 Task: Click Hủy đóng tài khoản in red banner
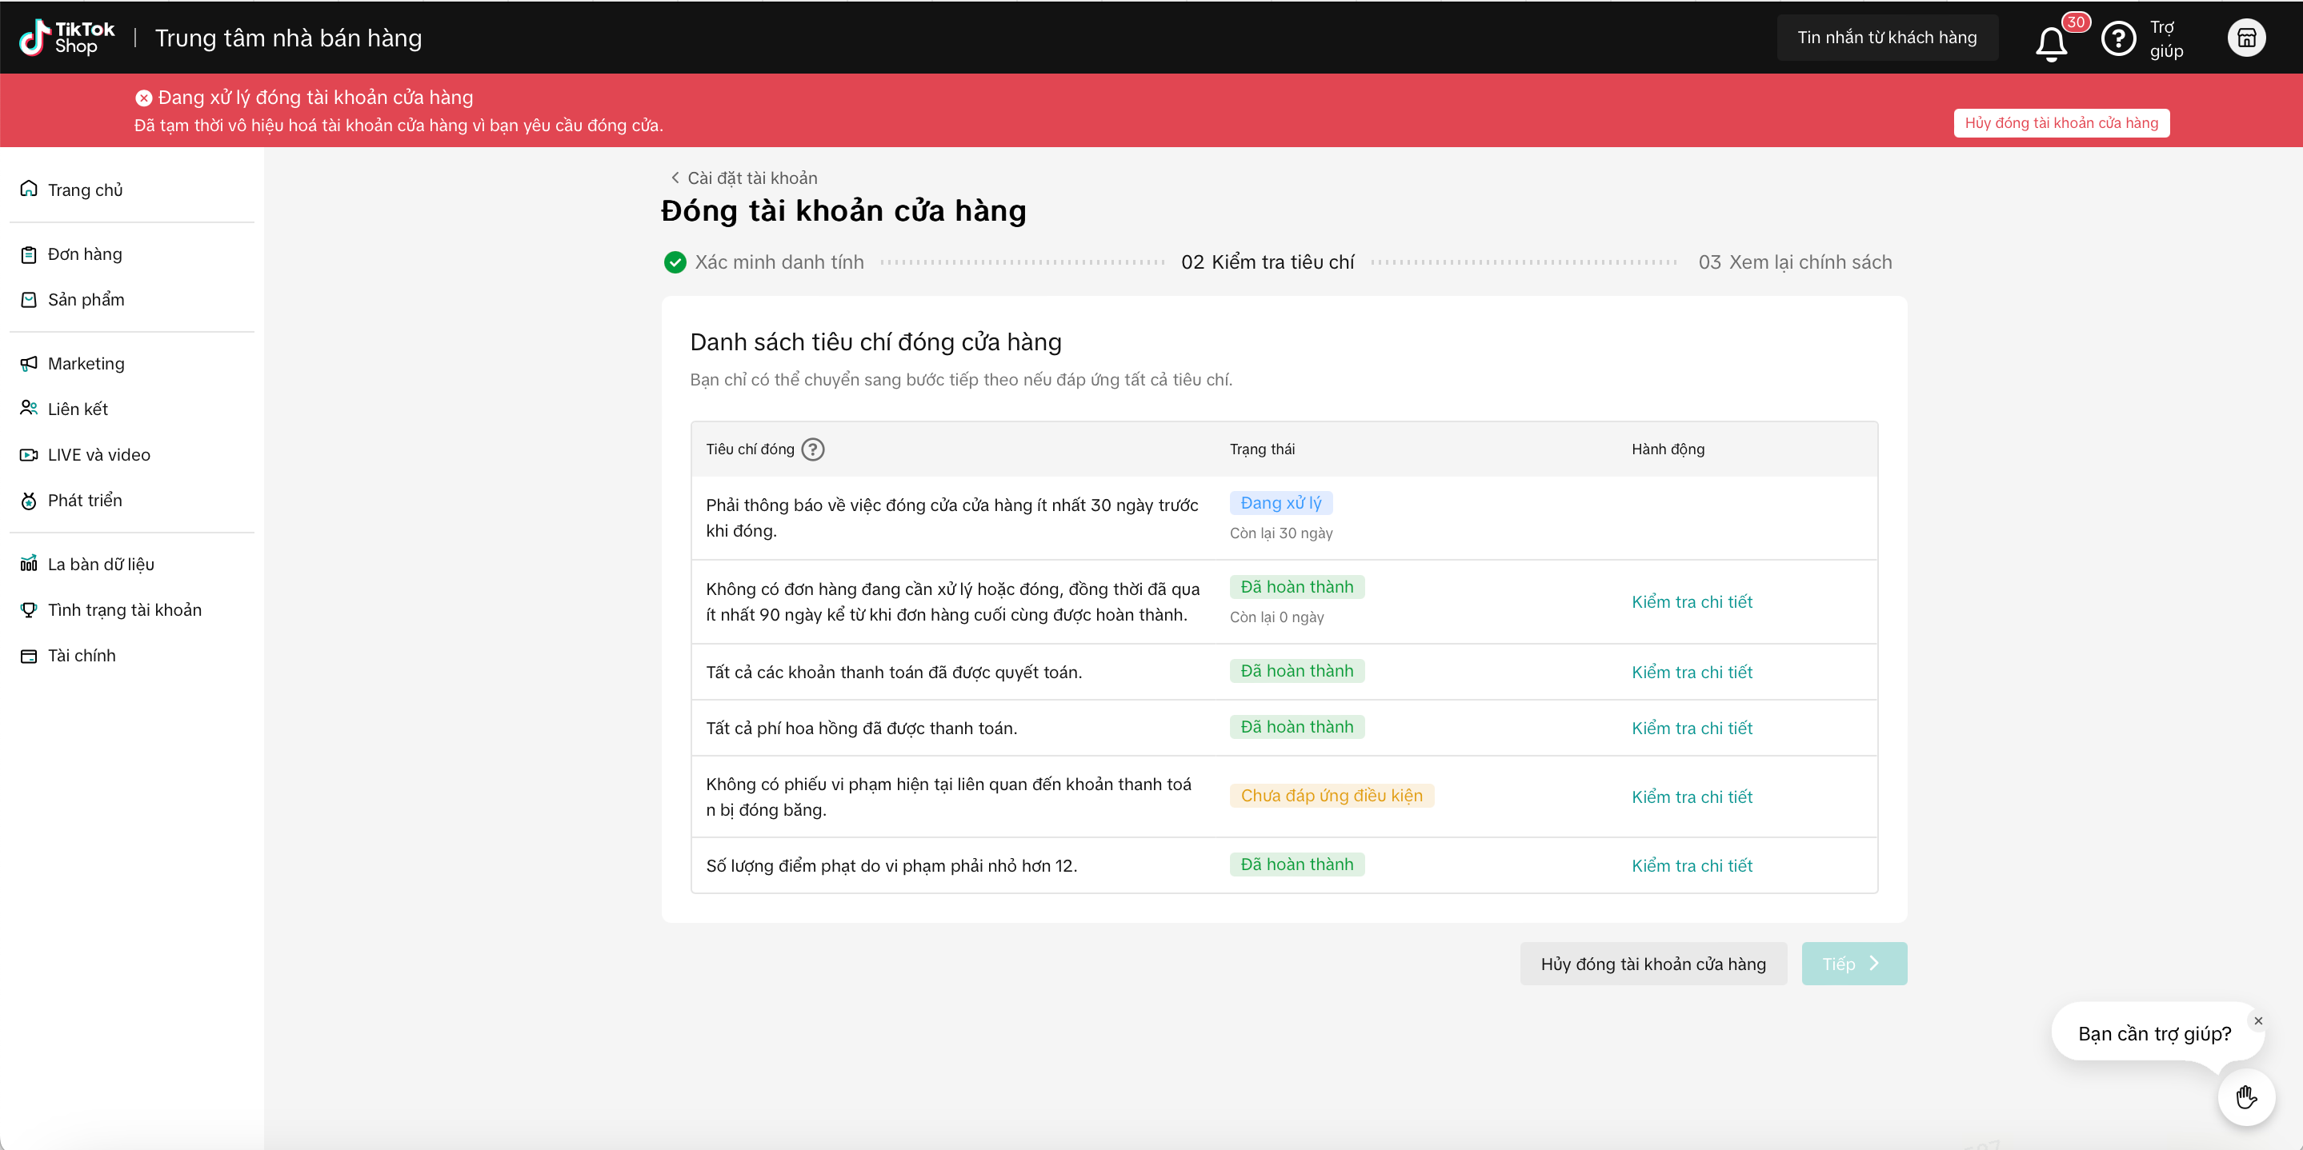(x=2060, y=123)
